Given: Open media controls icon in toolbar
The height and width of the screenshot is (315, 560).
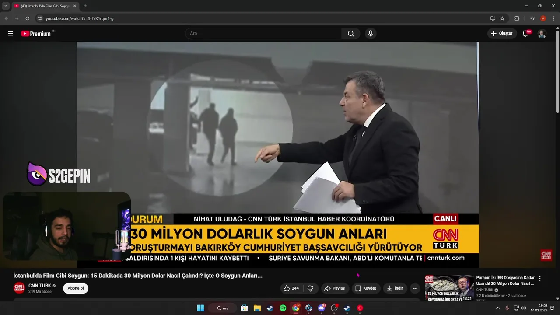Looking at the screenshot, I should 532,18.
